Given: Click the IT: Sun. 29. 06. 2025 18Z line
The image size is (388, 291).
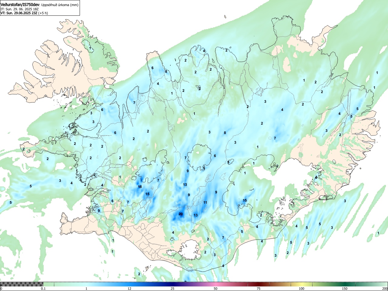Looking at the screenshot, I should (20, 9).
